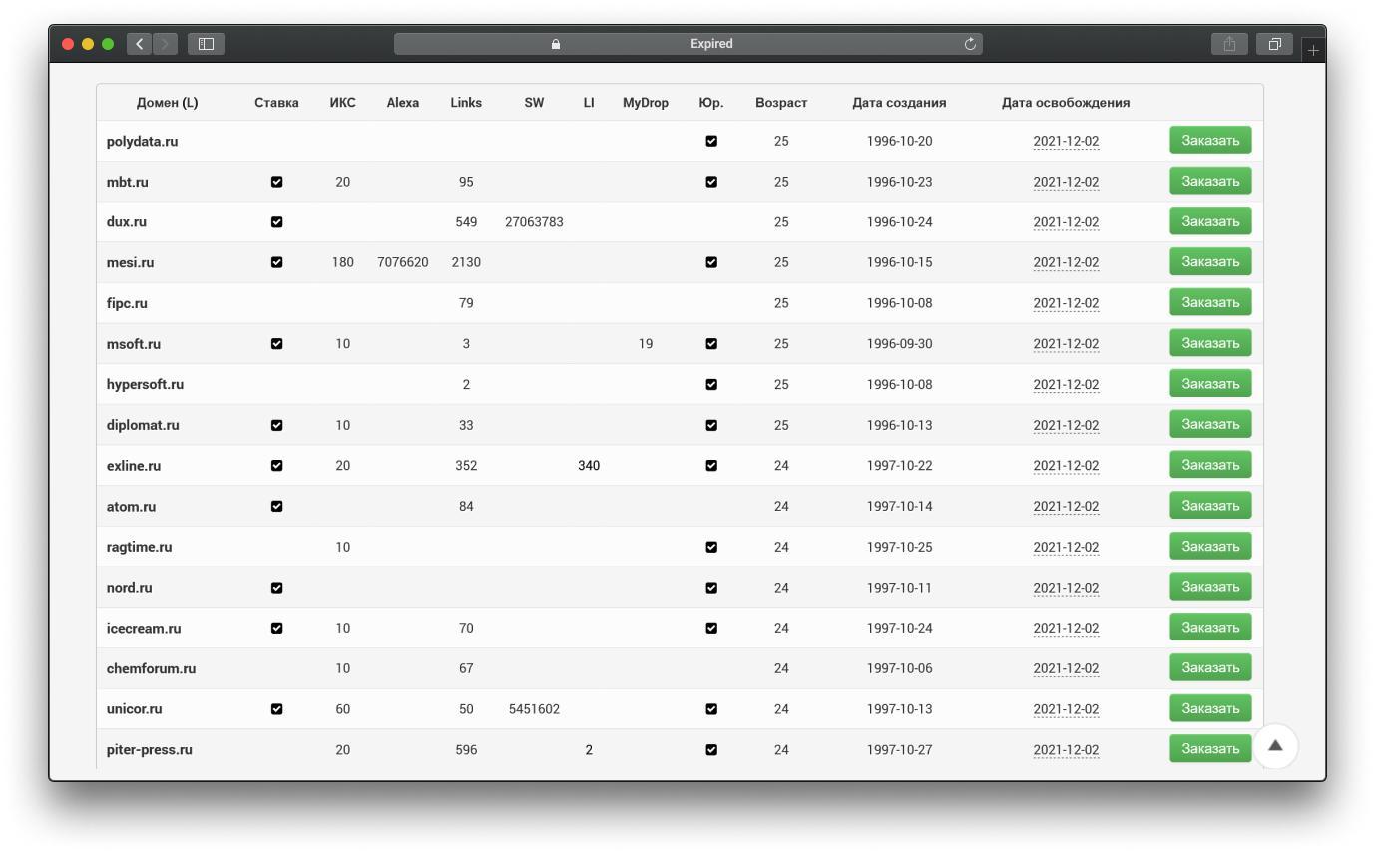
Task: Open the chemforum.ru domain link
Action: 151,668
